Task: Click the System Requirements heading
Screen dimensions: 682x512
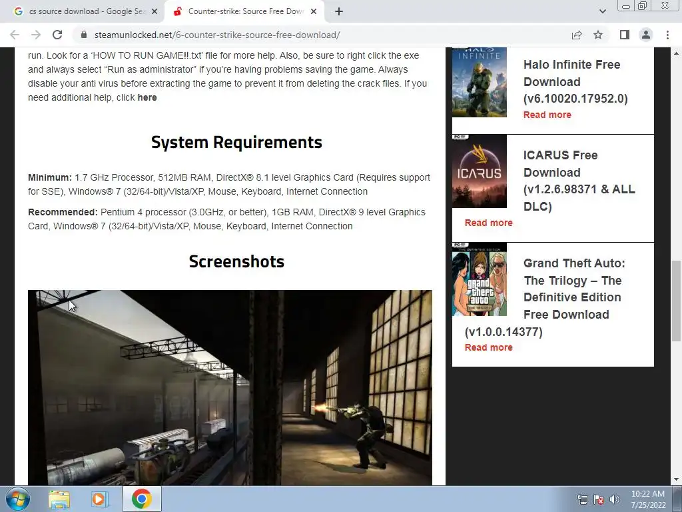Action: [236, 143]
